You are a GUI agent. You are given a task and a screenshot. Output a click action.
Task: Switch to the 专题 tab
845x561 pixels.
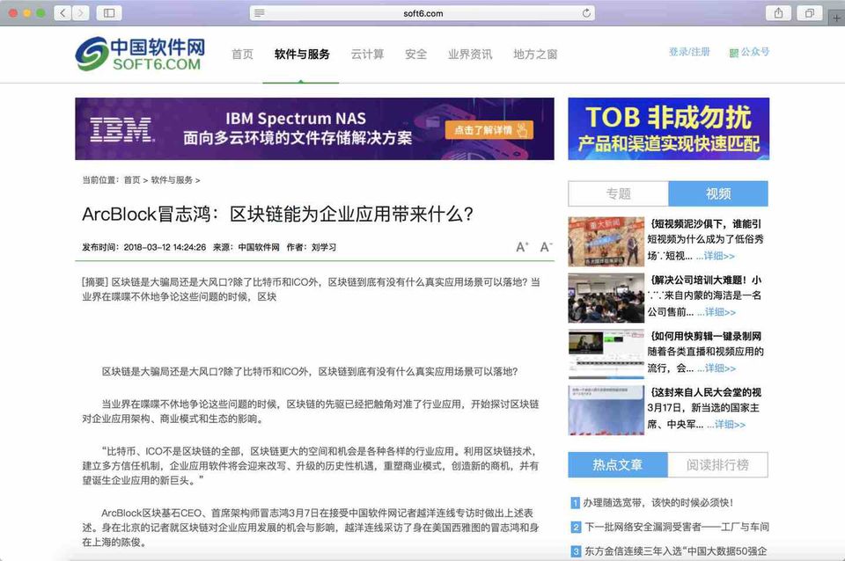coord(618,193)
